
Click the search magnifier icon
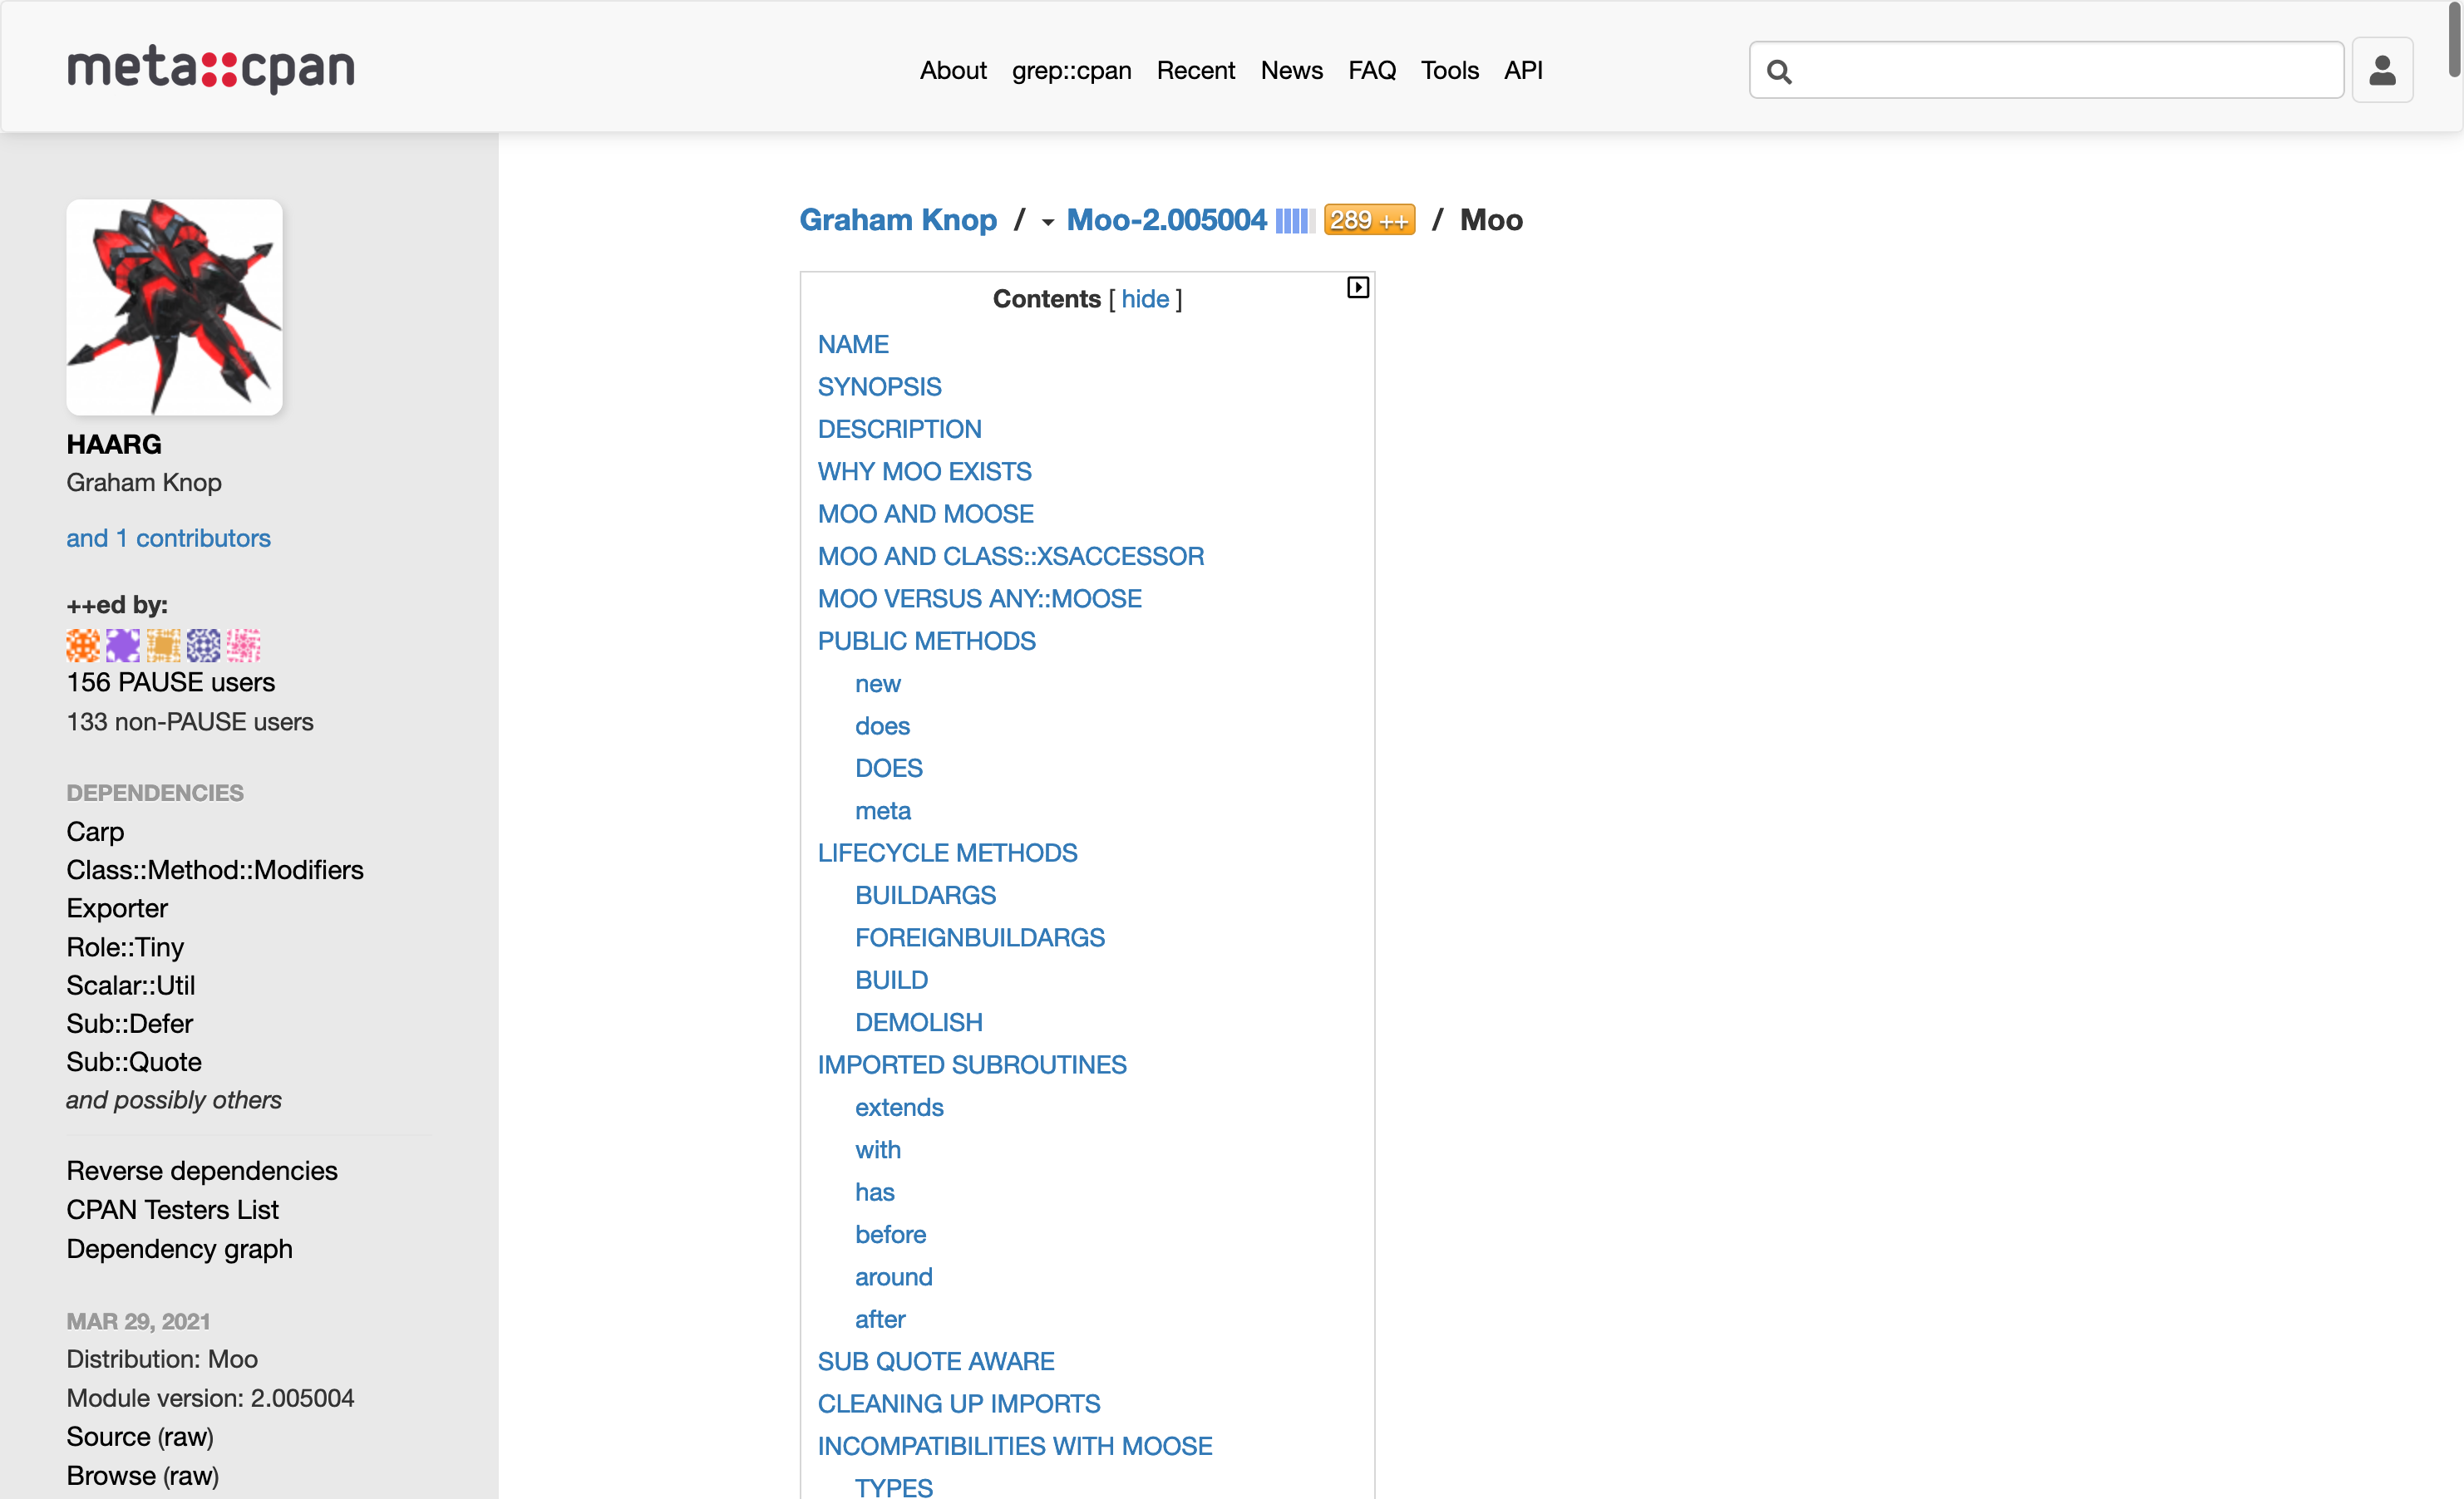point(1779,71)
